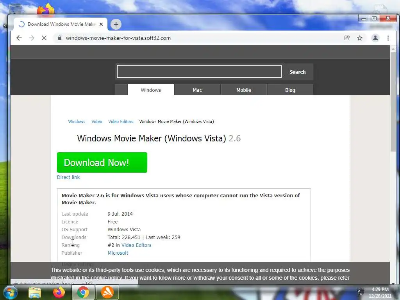This screenshot has height=300, width=400.
Task: Open the Video breadcrumb link
Action: [x=97, y=121]
